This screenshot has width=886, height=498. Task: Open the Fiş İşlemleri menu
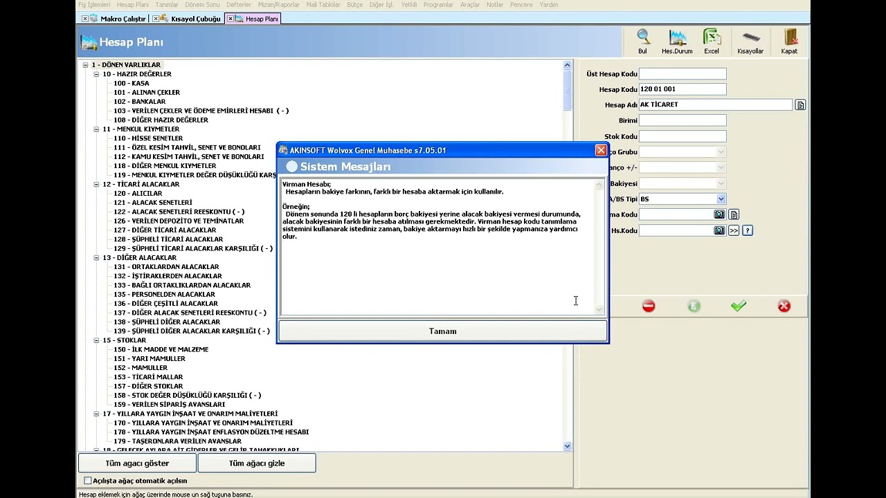94,5
